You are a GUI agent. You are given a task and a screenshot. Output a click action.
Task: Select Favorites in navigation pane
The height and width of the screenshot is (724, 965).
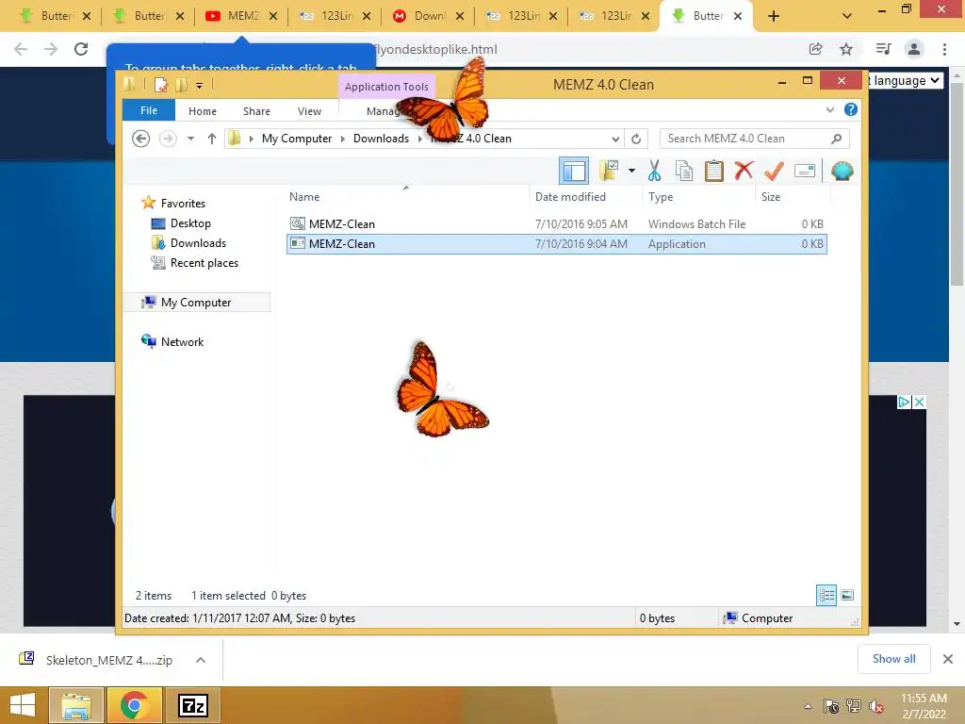point(183,204)
